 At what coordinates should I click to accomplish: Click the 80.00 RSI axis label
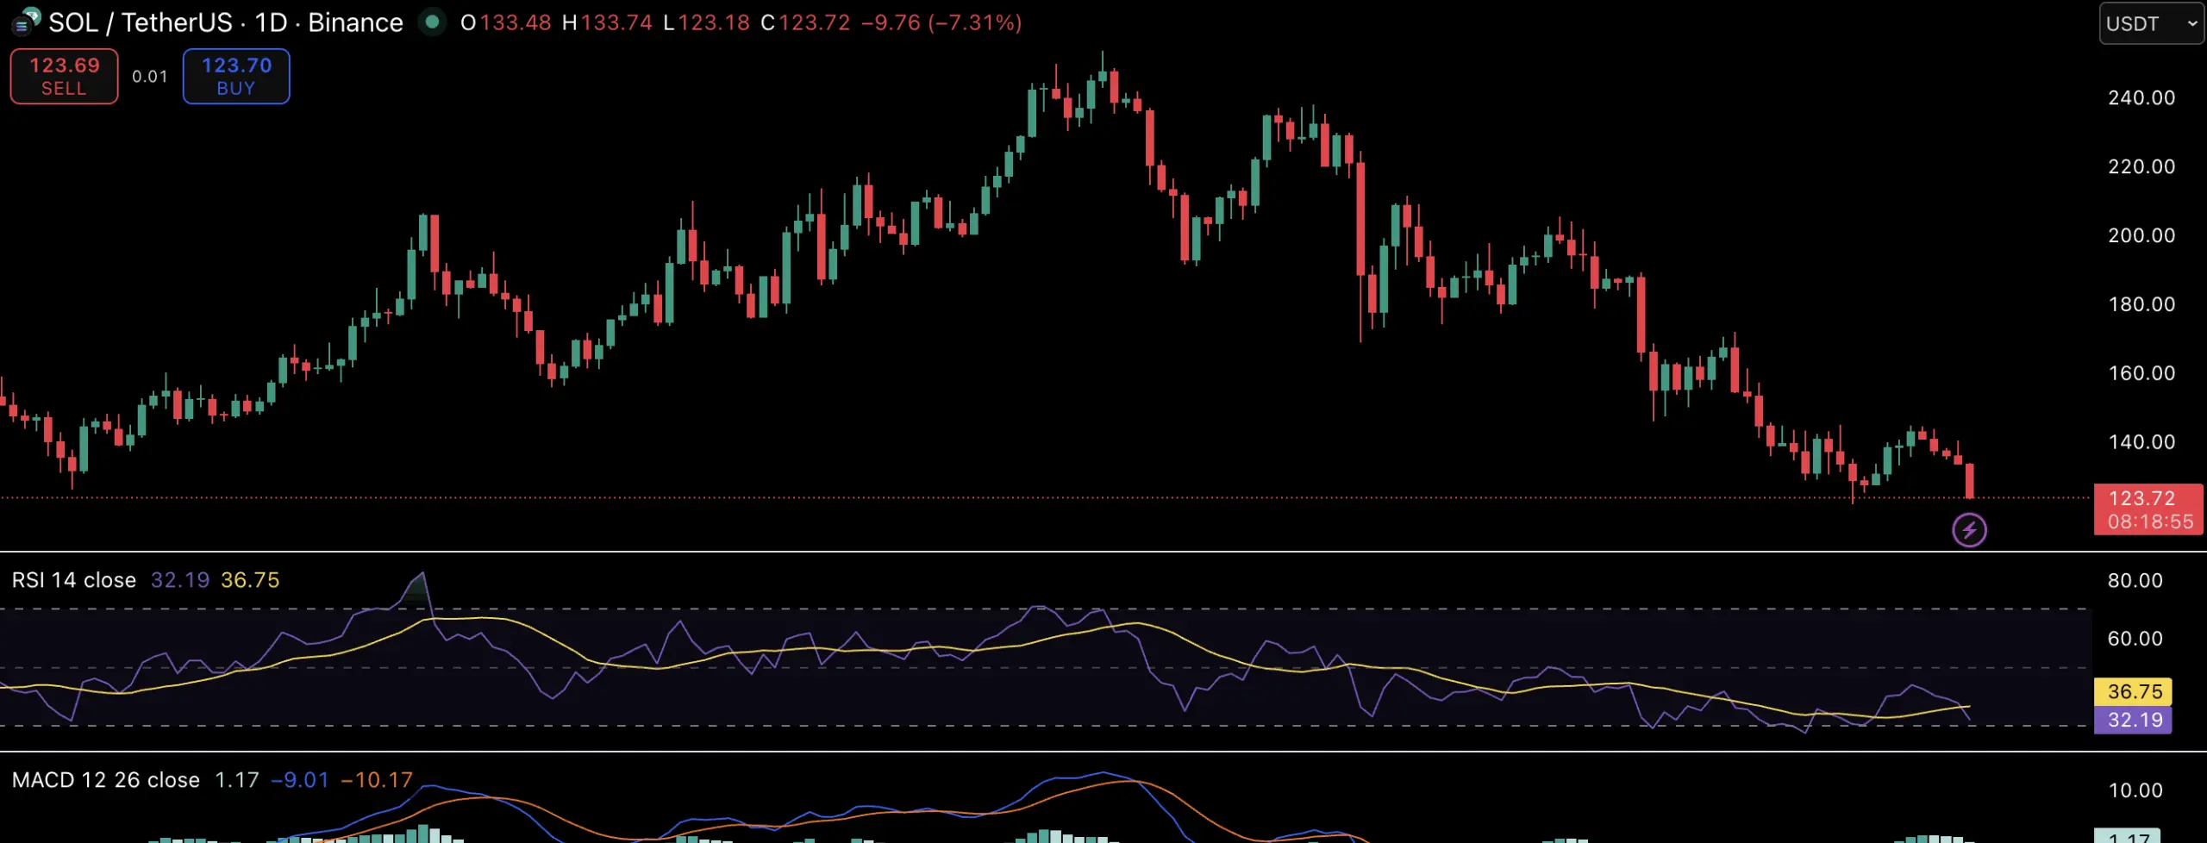click(x=2135, y=581)
